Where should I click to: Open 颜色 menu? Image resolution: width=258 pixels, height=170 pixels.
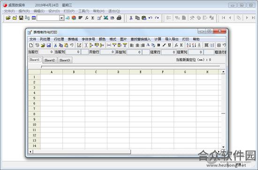pos(102,39)
